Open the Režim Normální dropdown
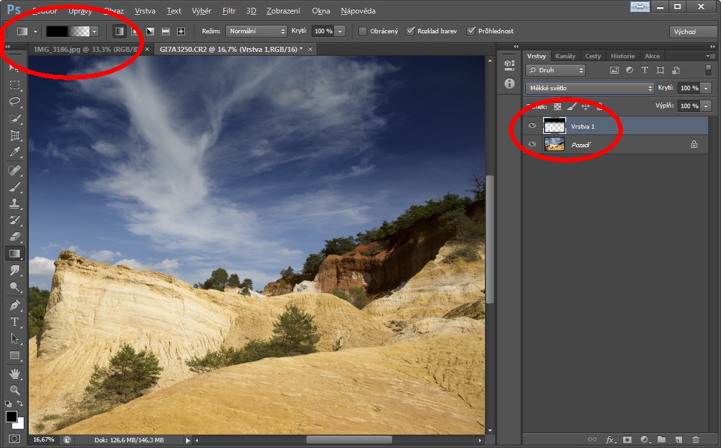The image size is (721, 448). (256, 31)
